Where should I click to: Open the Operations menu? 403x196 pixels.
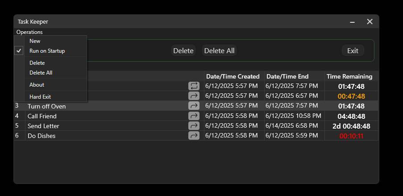pos(29,32)
